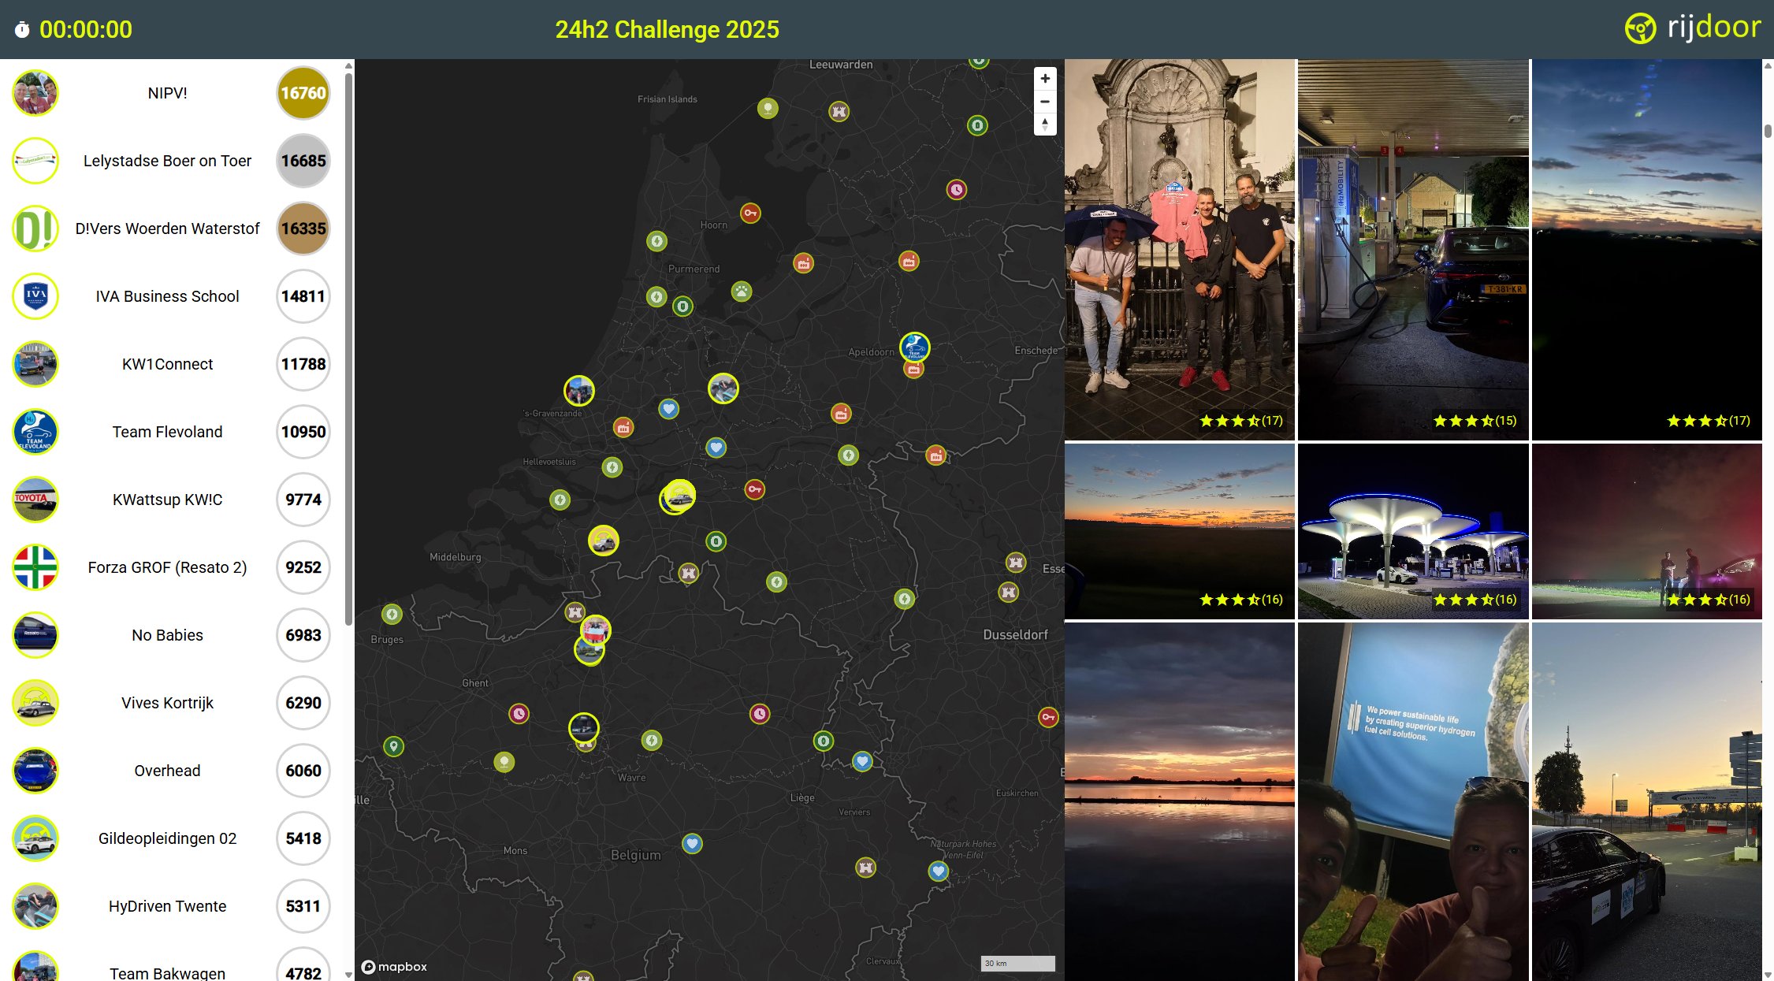1774x981 pixels.
Task: Reset map bearing to north
Action: [1044, 124]
